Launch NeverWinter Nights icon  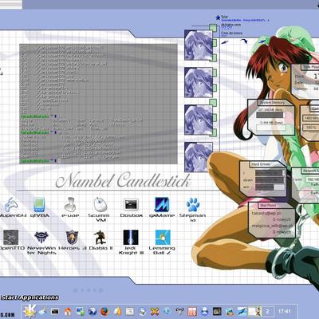(41, 238)
